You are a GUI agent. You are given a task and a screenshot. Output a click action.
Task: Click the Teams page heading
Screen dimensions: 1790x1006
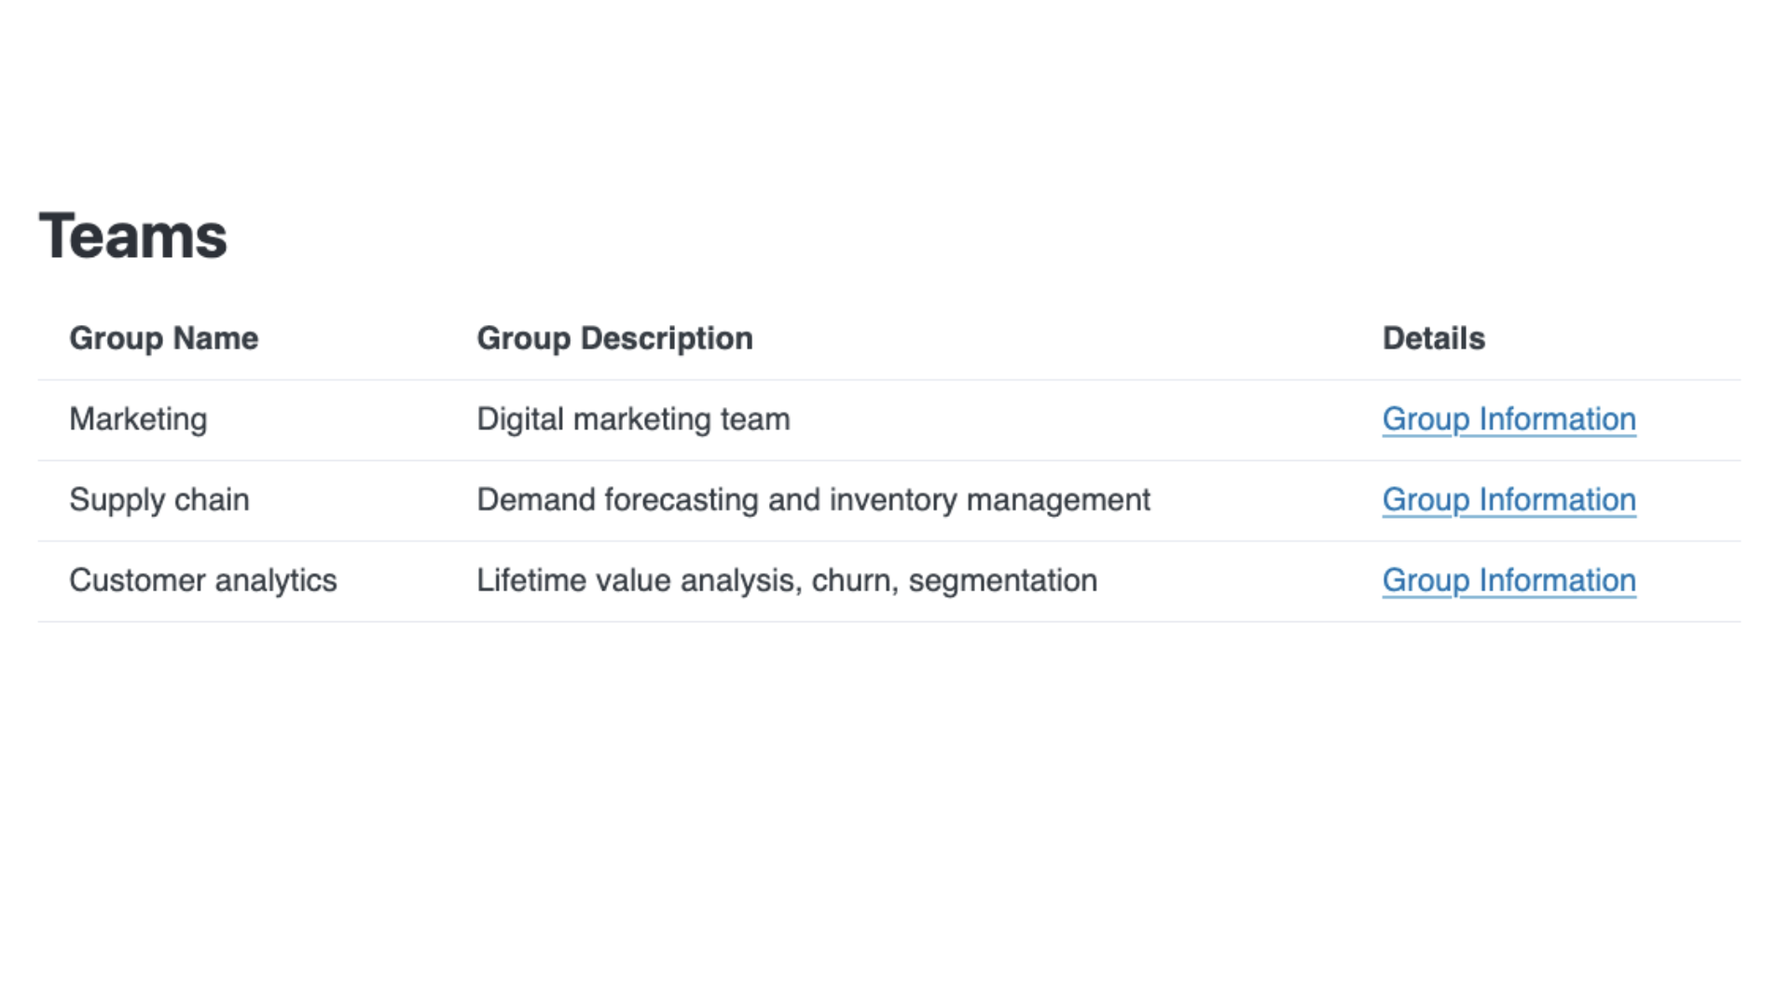coord(133,237)
